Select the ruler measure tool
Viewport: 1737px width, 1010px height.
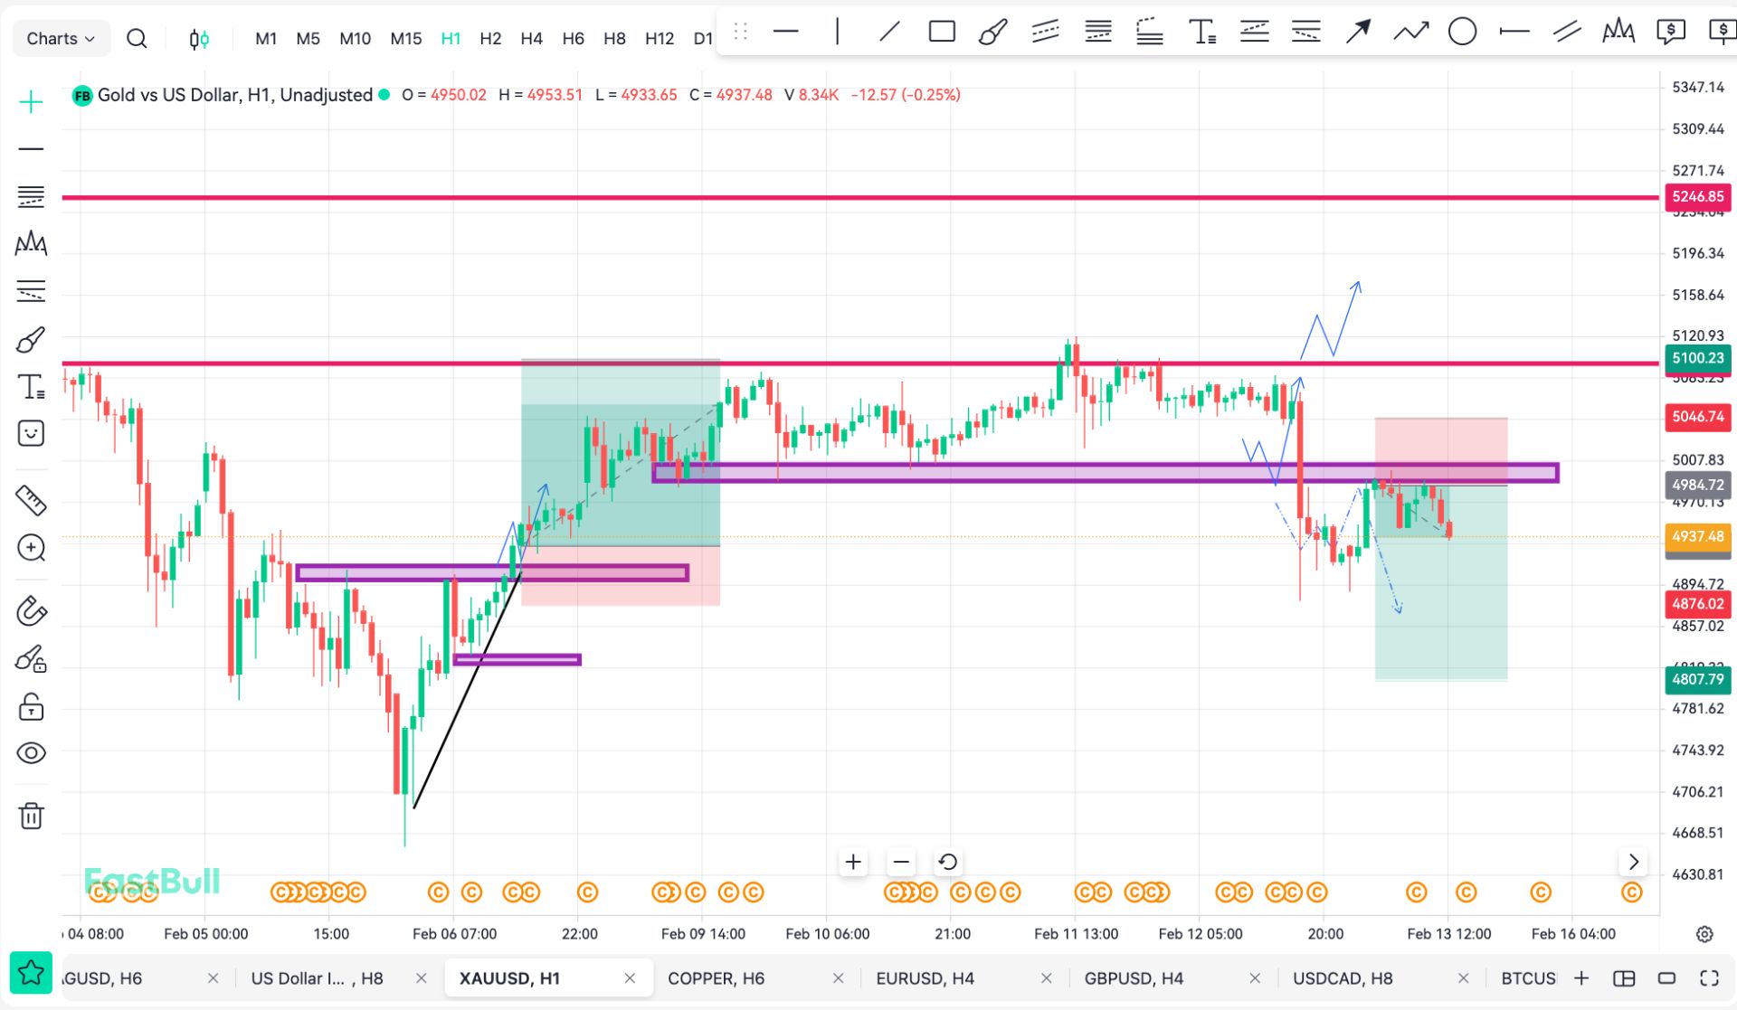(x=31, y=500)
